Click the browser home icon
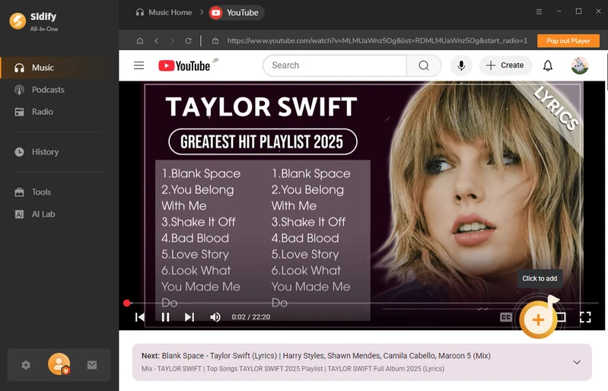The width and height of the screenshot is (608, 391). pos(140,40)
